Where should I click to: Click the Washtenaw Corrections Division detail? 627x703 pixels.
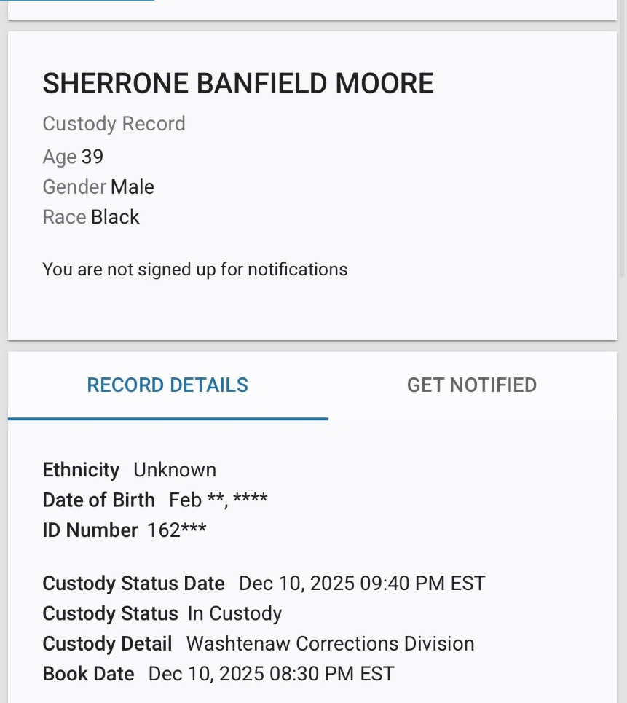(331, 643)
